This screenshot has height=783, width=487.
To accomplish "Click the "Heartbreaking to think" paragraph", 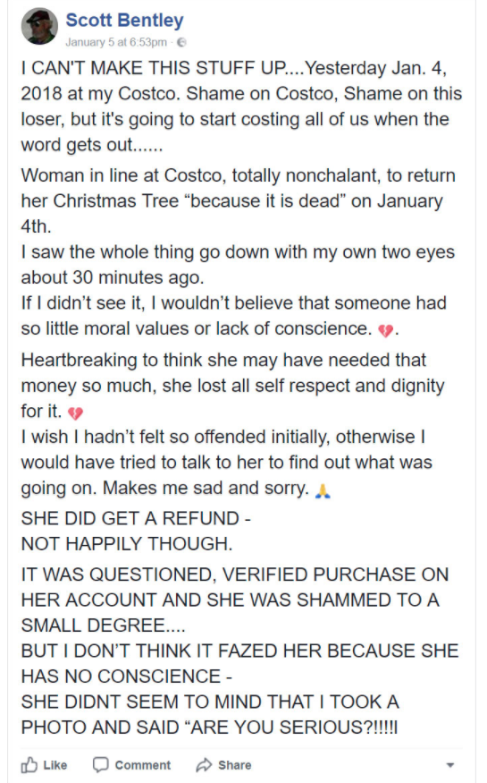I will tap(233, 386).
